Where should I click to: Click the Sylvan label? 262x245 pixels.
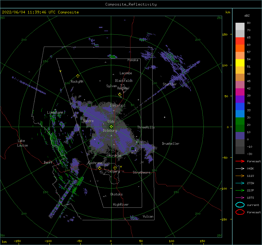coord(111,86)
